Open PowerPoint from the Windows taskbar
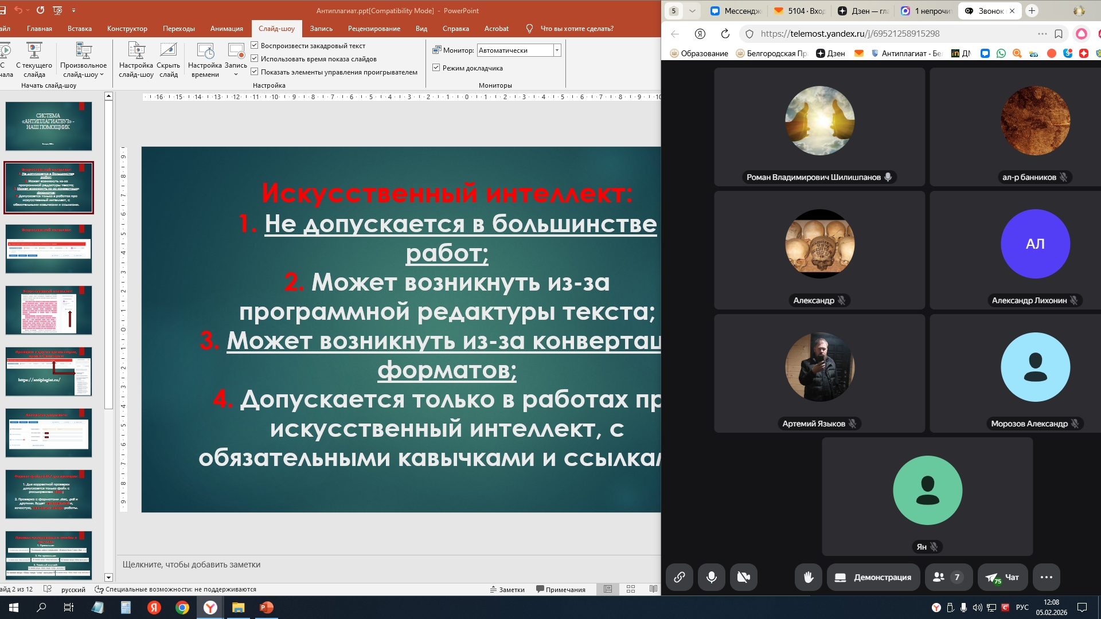Screen dimensions: 1101x619 (x=267, y=608)
